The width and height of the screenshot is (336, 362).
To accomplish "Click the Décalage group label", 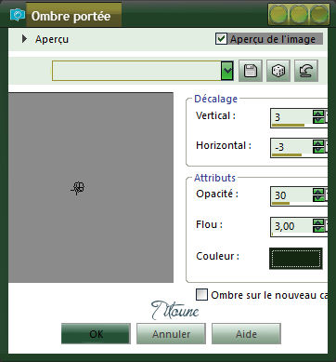I will tap(215, 99).
